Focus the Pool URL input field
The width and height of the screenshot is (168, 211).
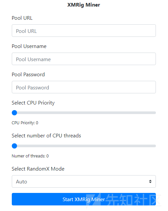click(84, 31)
